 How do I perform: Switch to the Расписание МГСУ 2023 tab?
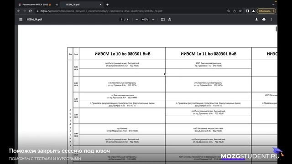click(38, 5)
